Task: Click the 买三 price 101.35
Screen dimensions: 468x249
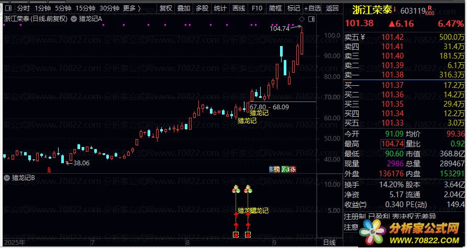Action: pyautogui.click(x=393, y=104)
